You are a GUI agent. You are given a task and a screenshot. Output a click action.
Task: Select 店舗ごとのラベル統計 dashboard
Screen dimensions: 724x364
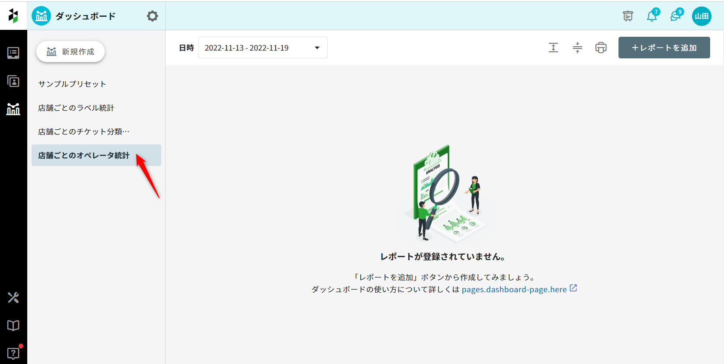point(76,108)
